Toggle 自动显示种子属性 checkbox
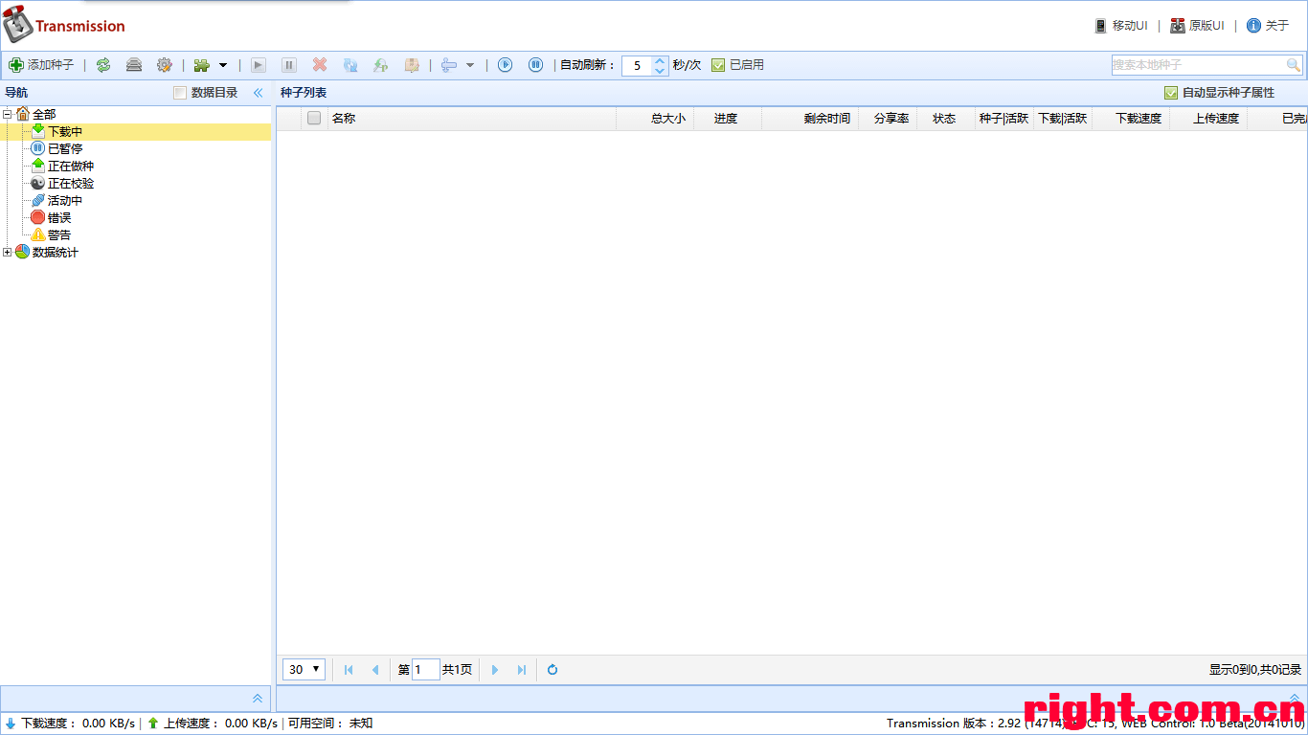The image size is (1308, 735). 1170,93
